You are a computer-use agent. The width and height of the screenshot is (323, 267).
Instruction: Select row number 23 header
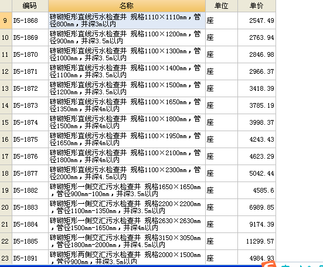[6, 258]
